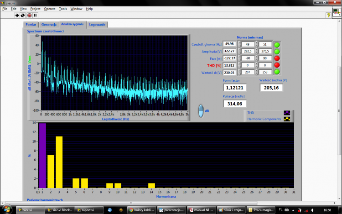Viewport: 342px width, 214px height.
Task: Click the Faza value -127,37
Action: tap(229, 58)
